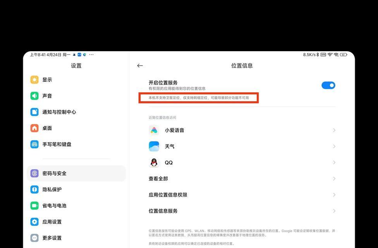Tap the 设置 panel title
This screenshot has width=378, height=248.
tap(76, 65)
